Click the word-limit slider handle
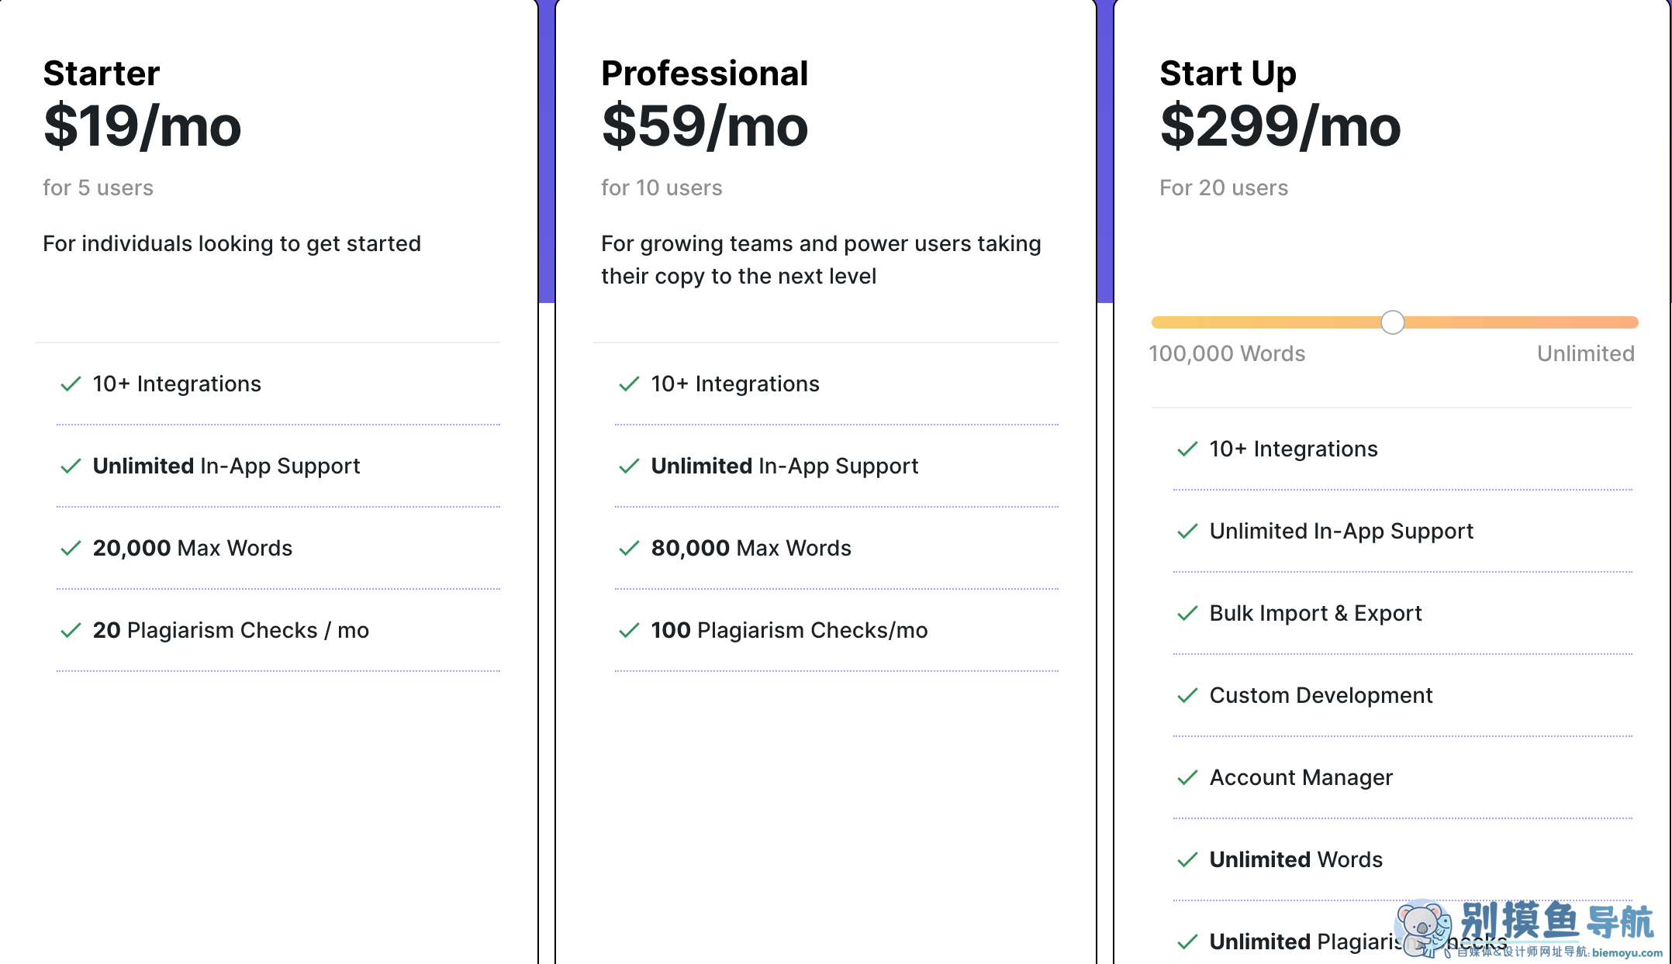The image size is (1672, 964). coord(1392,322)
